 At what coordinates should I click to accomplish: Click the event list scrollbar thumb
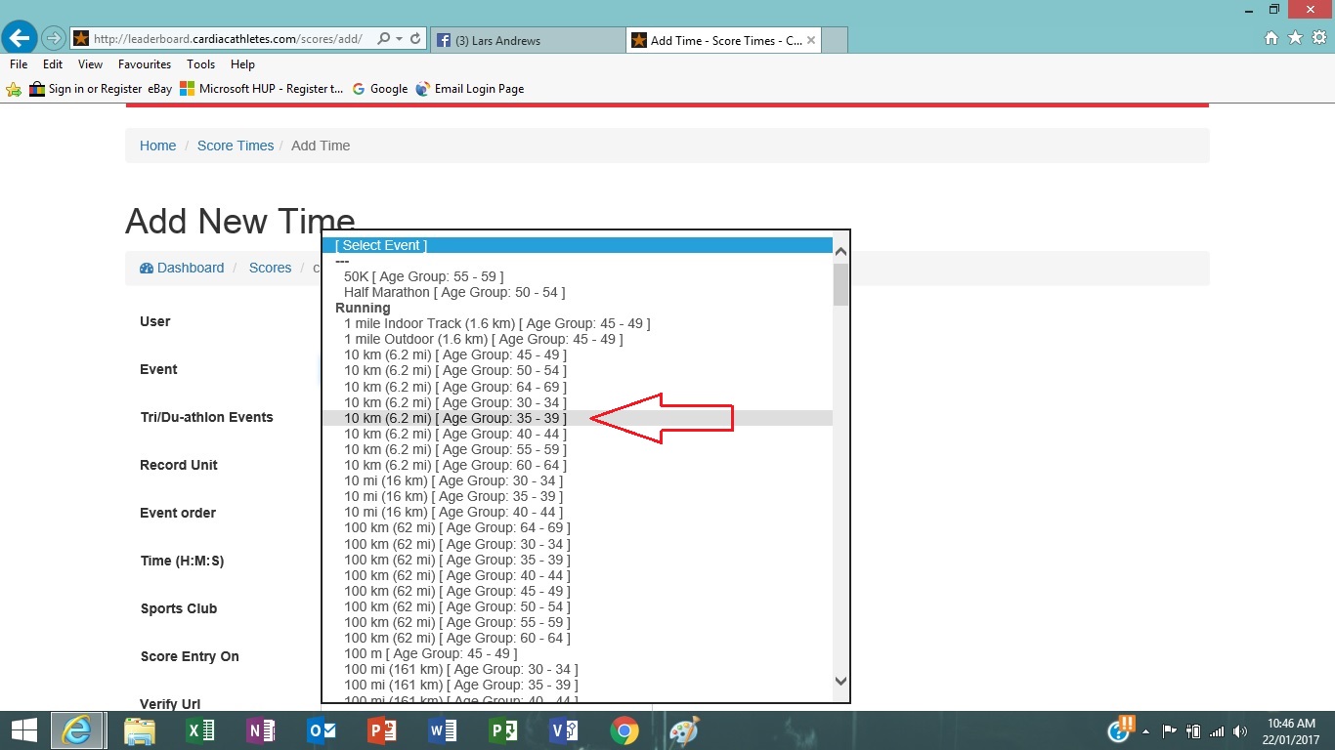click(840, 284)
